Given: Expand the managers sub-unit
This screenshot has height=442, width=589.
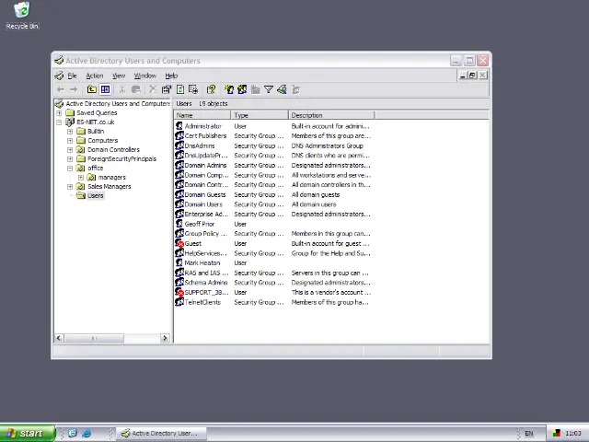Looking at the screenshot, I should (x=81, y=178).
